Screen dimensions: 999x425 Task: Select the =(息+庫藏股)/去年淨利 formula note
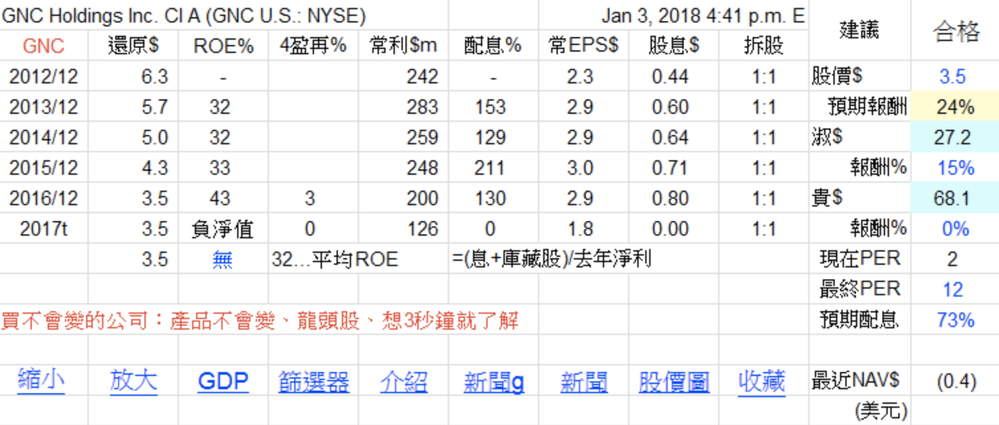pyautogui.click(x=552, y=259)
